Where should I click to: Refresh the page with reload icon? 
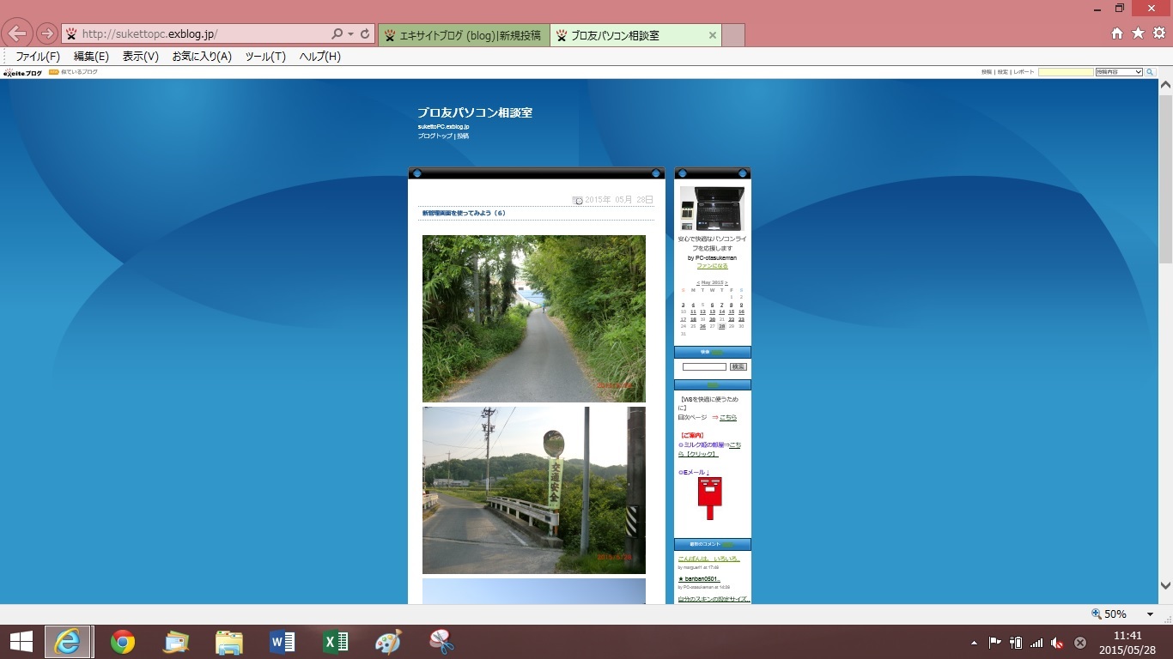pyautogui.click(x=365, y=34)
